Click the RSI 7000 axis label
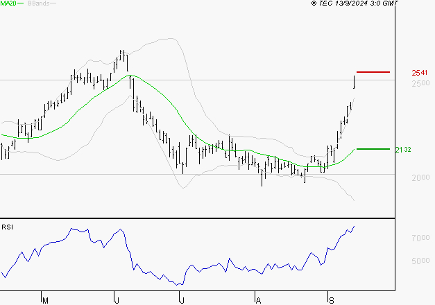 point(420,238)
